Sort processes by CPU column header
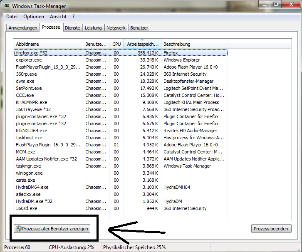Screen dimensions: 302x252 tap(116, 44)
